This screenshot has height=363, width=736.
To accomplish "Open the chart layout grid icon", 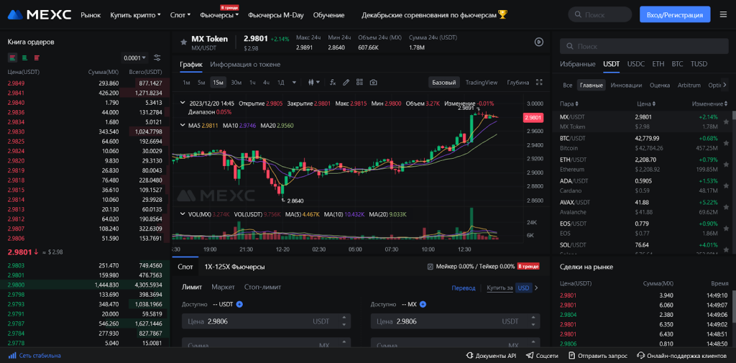I will pos(359,82).
